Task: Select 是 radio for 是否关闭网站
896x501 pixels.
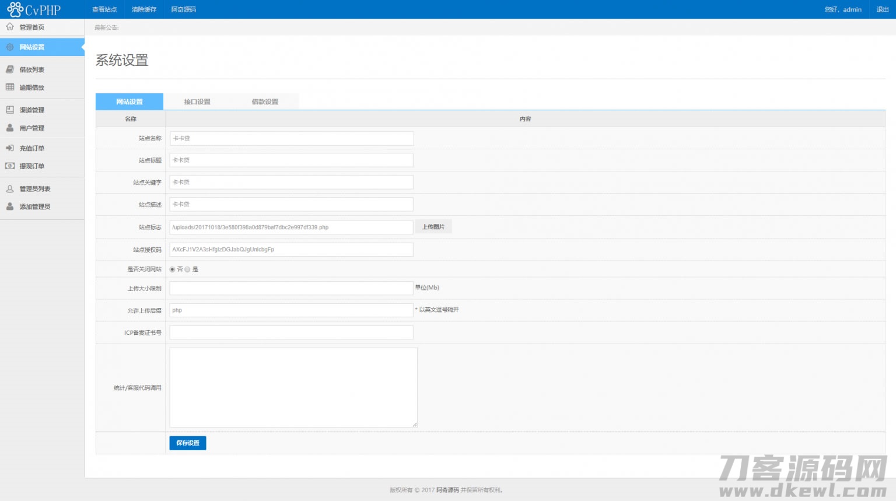Action: [x=187, y=269]
